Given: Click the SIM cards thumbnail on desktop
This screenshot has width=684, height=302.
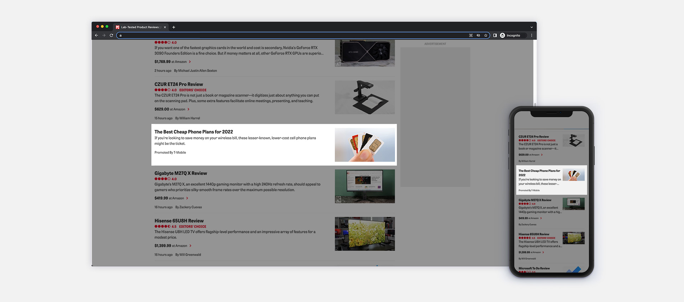Looking at the screenshot, I should click(x=365, y=145).
